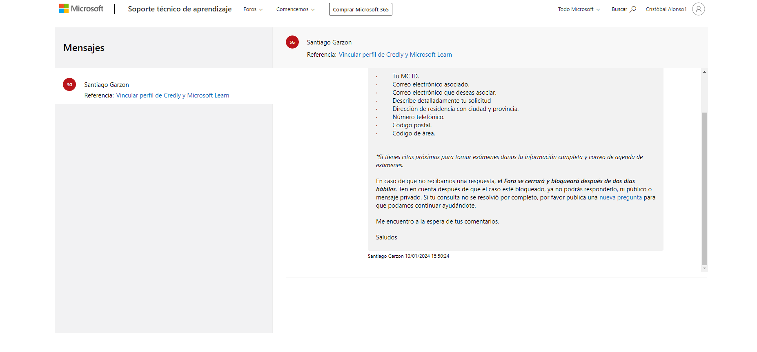Expand the Comencemos dropdown
757x352 pixels.
point(296,9)
